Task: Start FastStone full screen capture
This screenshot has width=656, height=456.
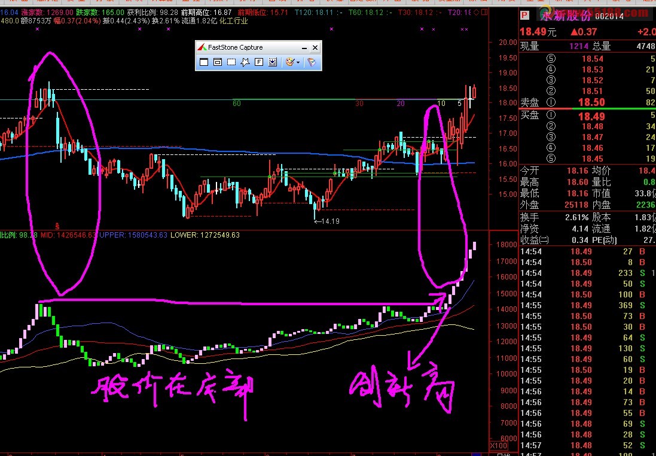Action: 259,62
